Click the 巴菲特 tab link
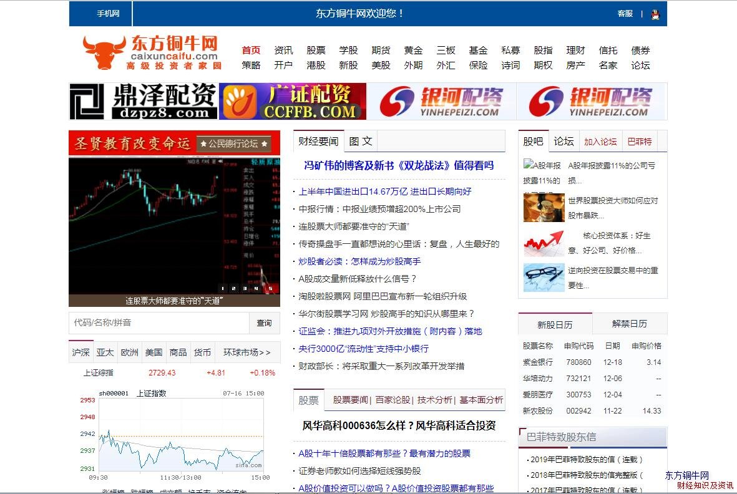The width and height of the screenshot is (737, 494). pos(639,142)
